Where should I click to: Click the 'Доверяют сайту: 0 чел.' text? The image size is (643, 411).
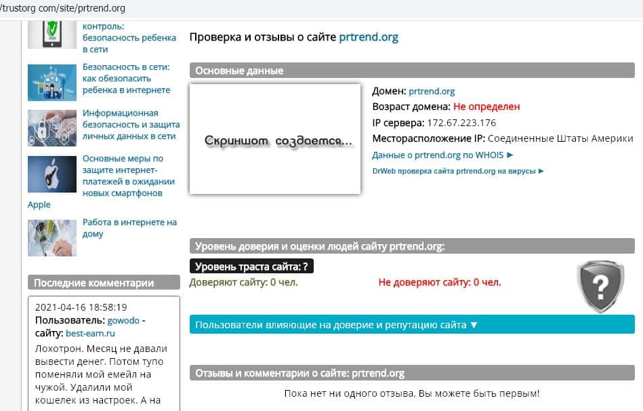click(x=244, y=283)
